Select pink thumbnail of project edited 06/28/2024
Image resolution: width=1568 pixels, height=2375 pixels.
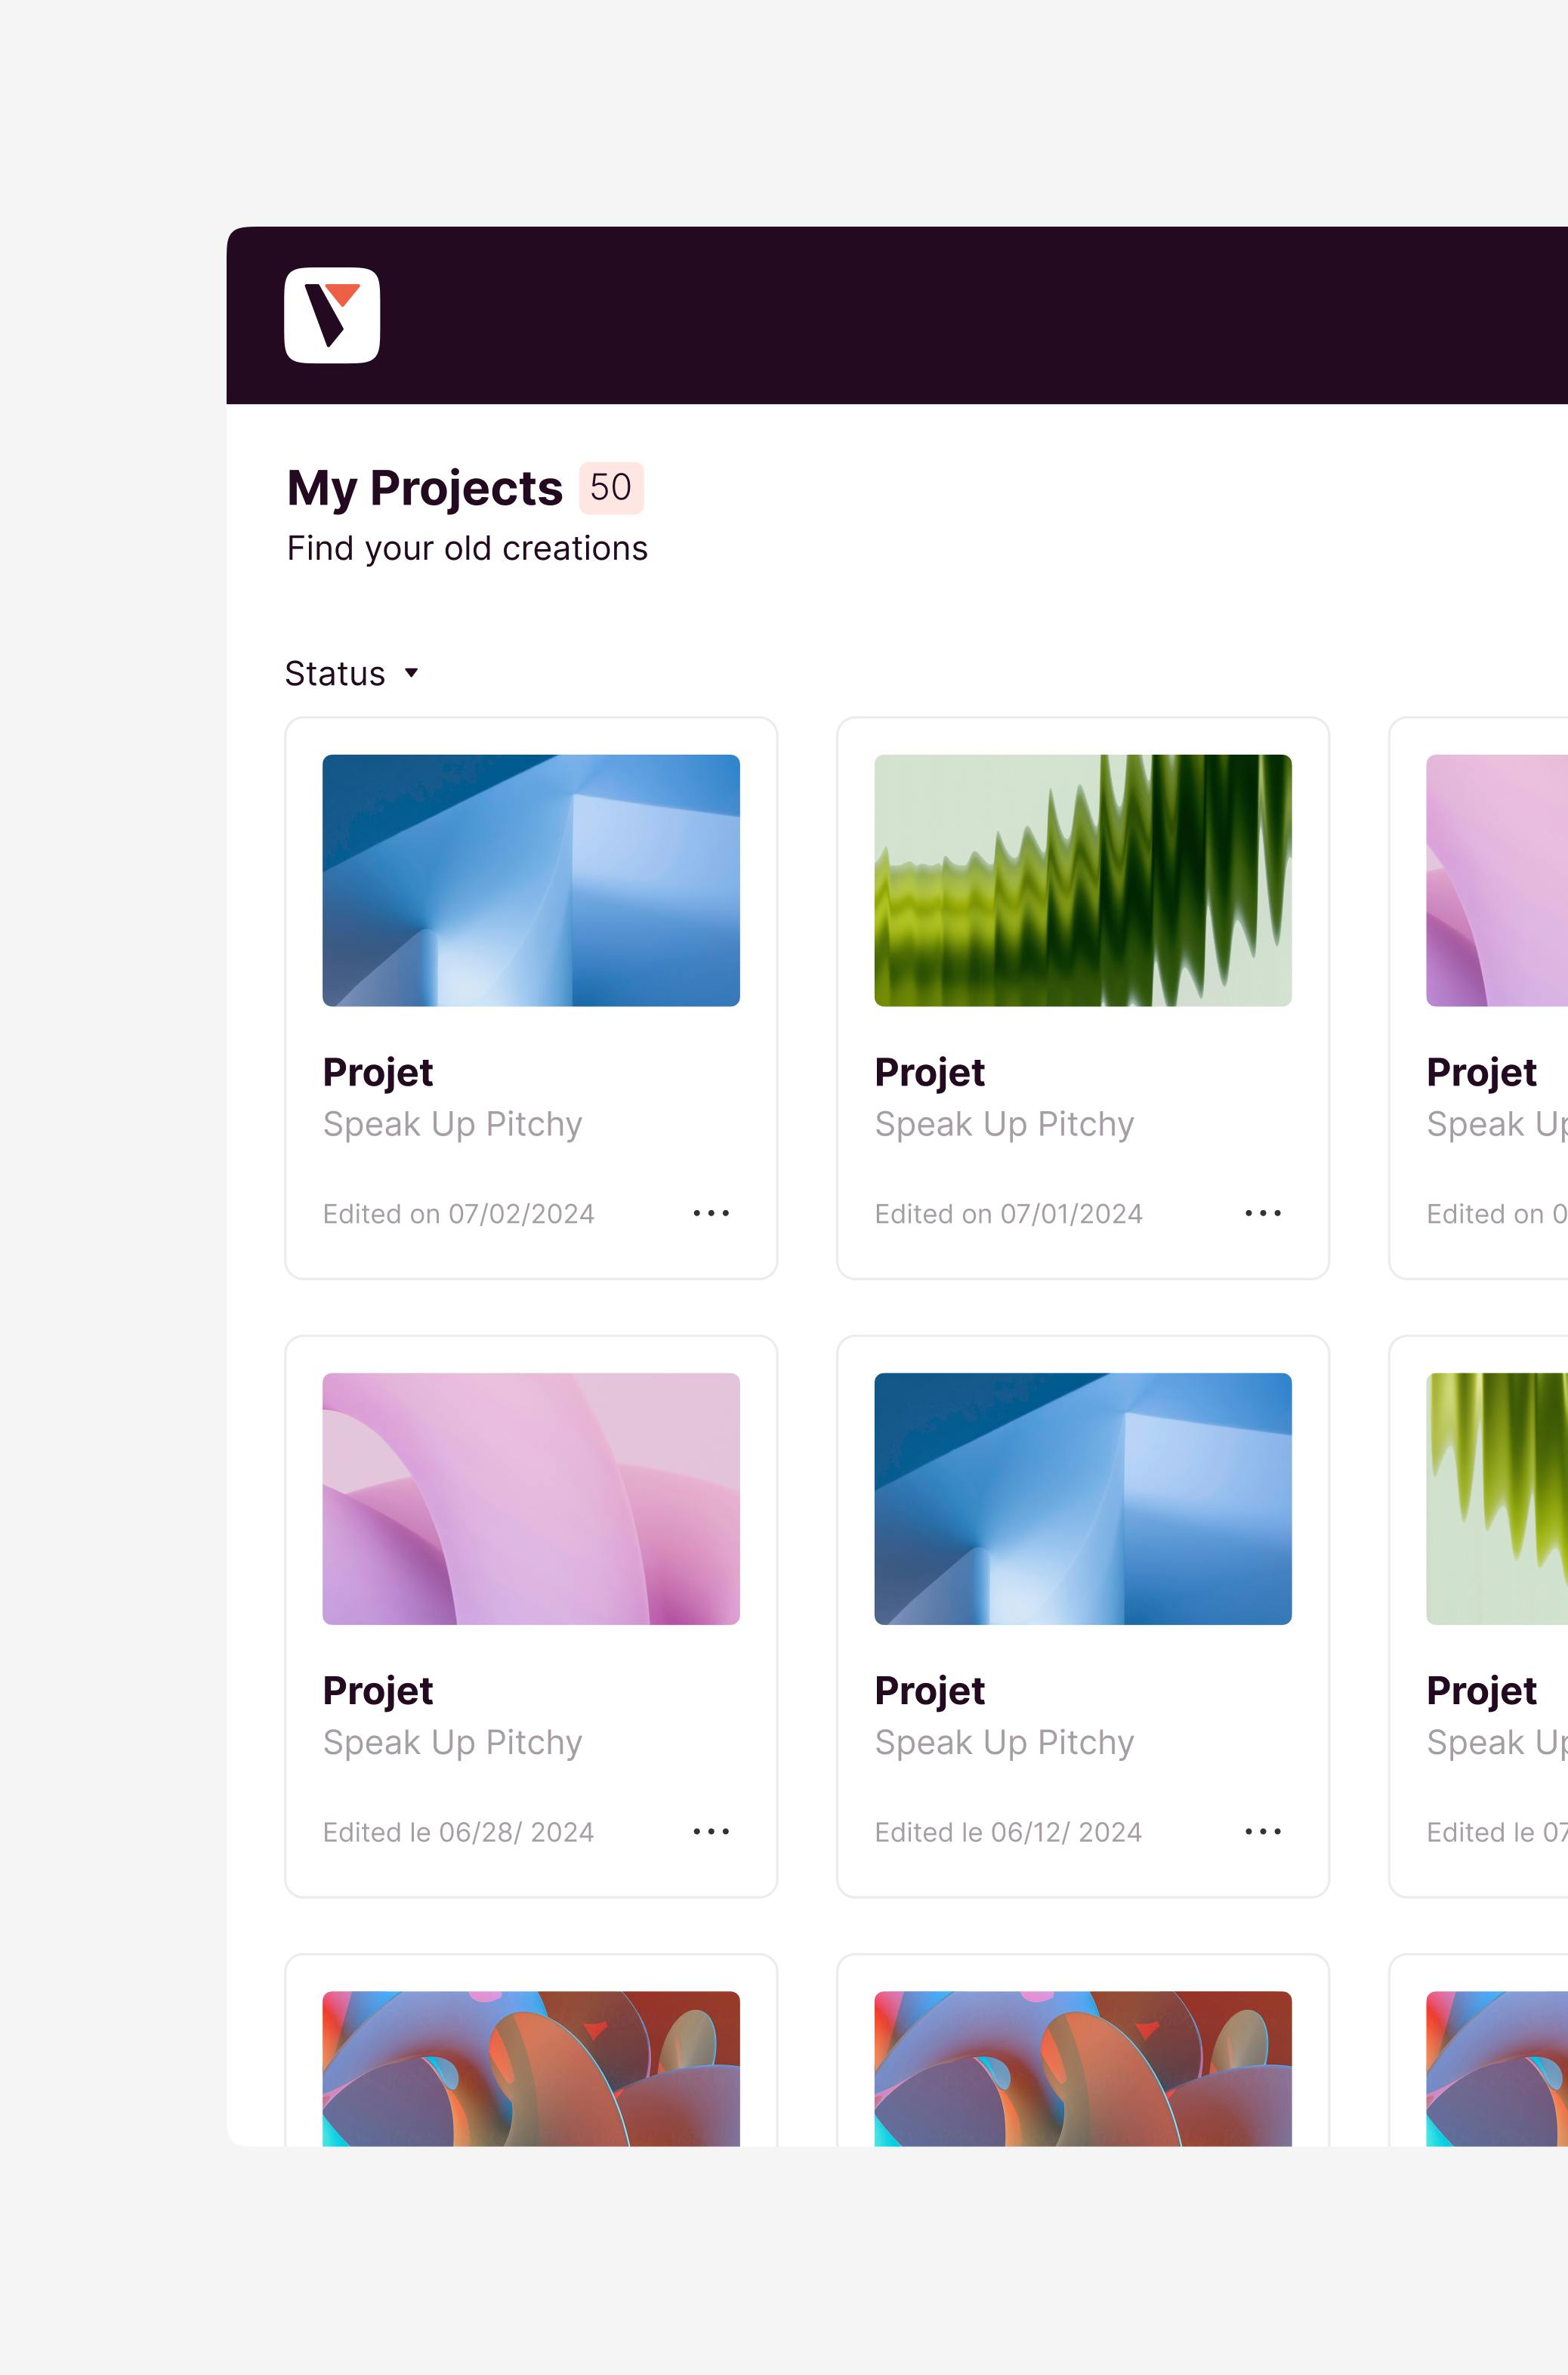click(531, 1498)
